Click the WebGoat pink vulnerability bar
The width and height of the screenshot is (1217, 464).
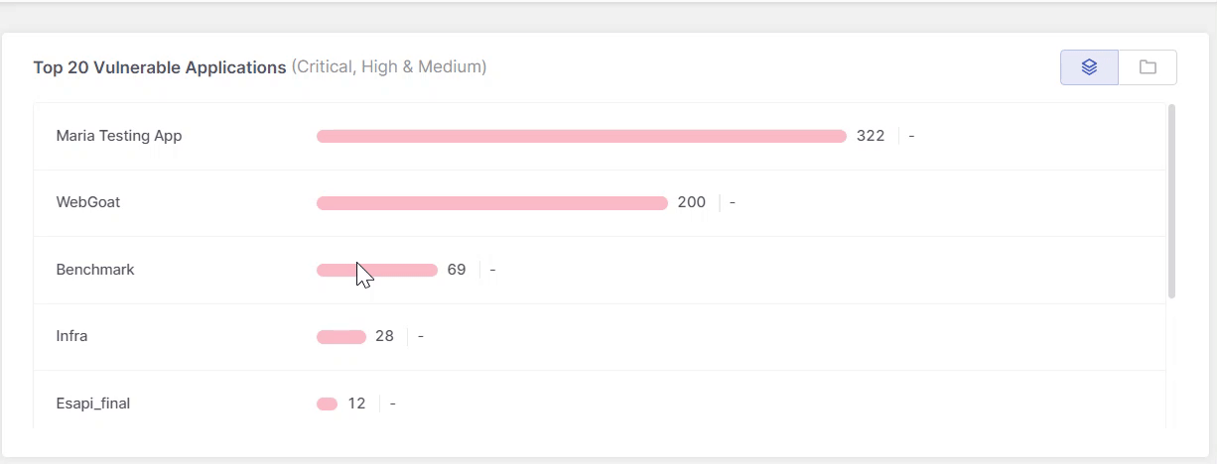pos(492,203)
